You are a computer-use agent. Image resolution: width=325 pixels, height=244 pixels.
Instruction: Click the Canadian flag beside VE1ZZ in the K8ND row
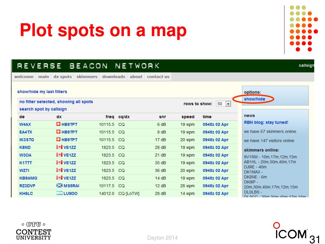[x=59, y=147]
